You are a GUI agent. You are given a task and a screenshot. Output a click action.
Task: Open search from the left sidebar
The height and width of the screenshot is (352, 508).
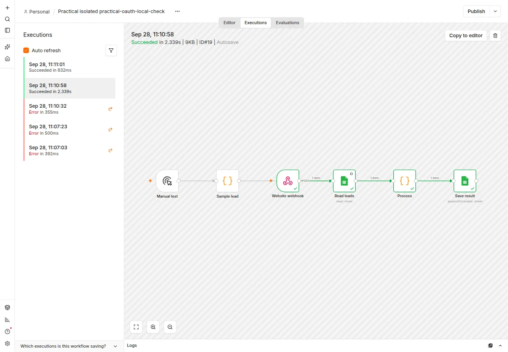pos(7,19)
